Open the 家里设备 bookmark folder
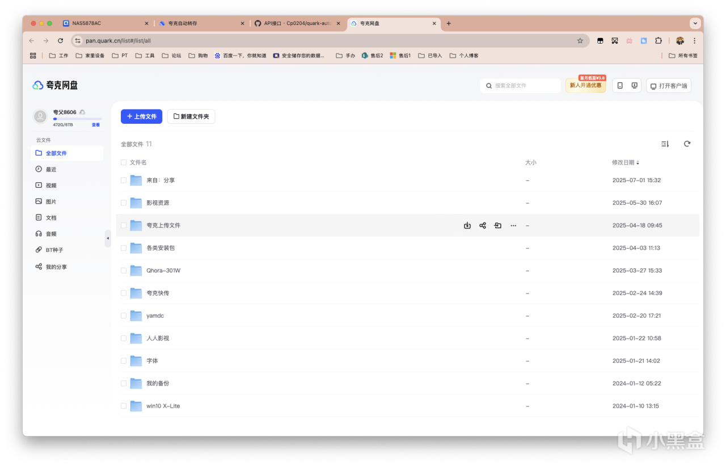Viewport: 726px width, 466px height. click(x=90, y=56)
